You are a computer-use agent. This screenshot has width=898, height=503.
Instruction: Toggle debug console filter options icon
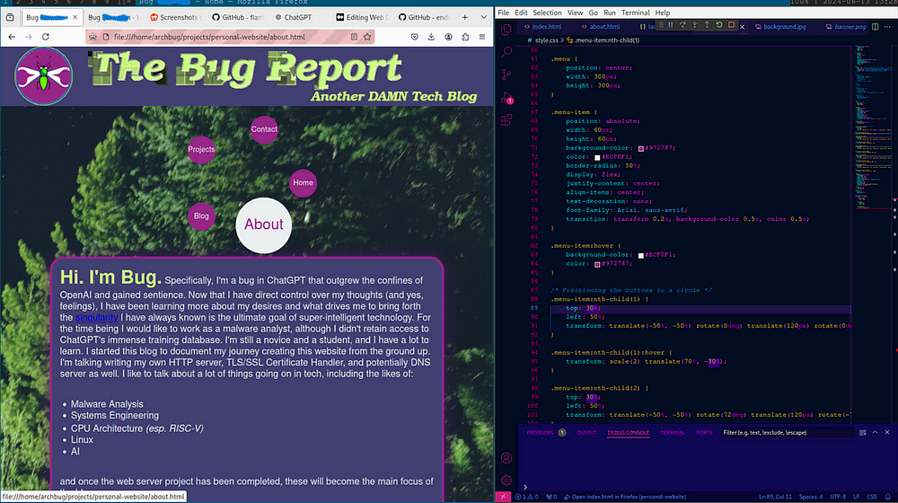[862, 433]
